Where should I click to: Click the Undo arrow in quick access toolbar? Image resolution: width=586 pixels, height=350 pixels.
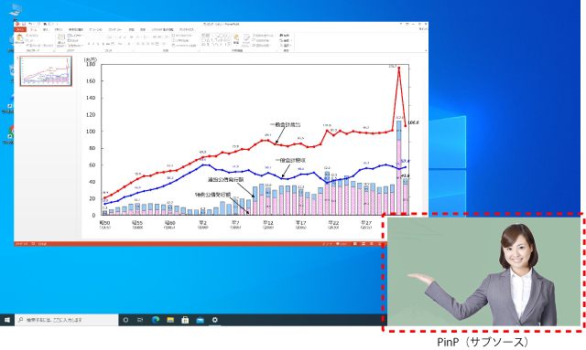pos(30,24)
